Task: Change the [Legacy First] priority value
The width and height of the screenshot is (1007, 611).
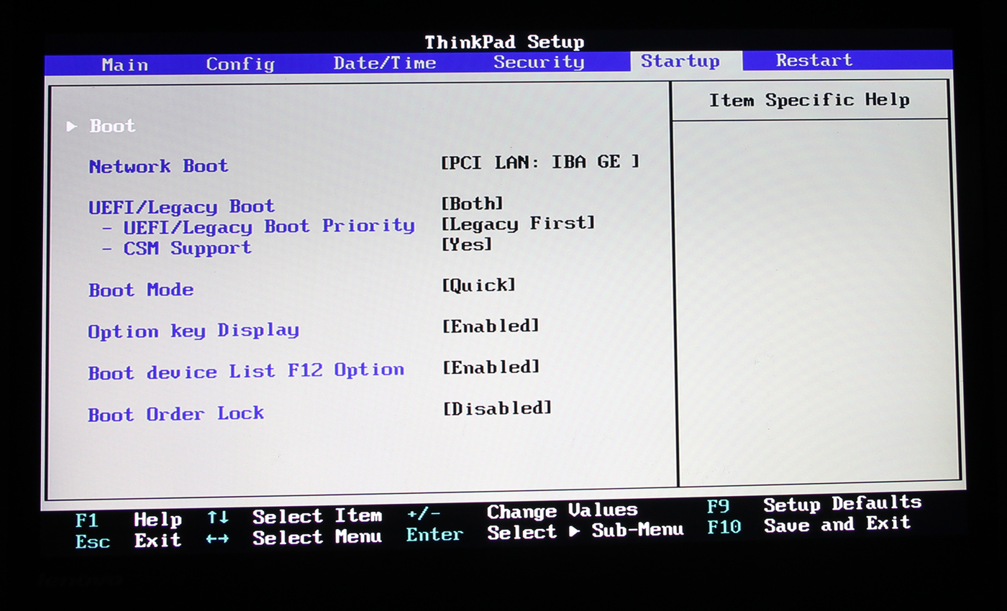Action: point(518,224)
